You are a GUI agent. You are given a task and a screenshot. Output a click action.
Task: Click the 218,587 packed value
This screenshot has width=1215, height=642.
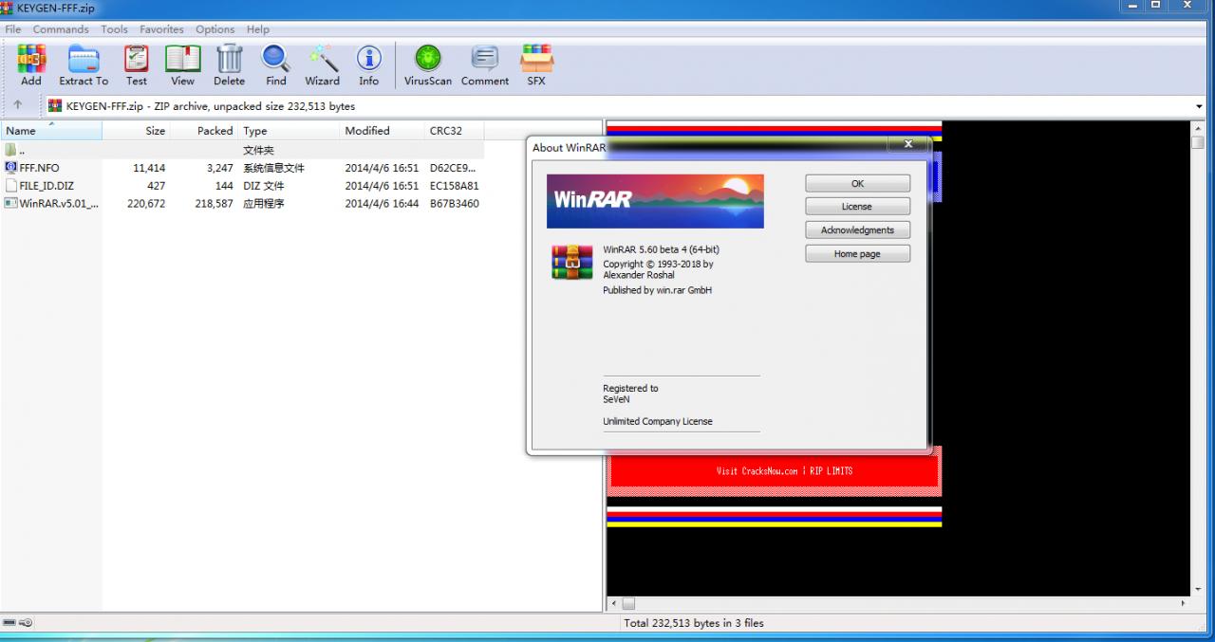click(214, 203)
